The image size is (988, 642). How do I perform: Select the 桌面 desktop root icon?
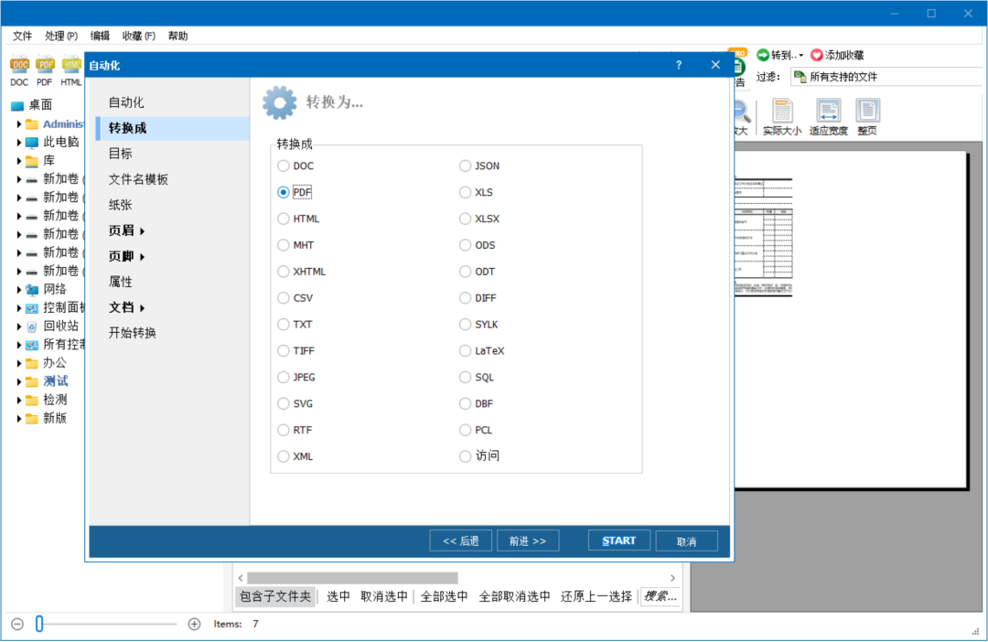click(x=17, y=105)
